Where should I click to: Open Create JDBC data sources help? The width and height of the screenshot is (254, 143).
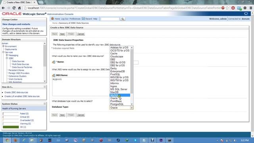pos(16,93)
